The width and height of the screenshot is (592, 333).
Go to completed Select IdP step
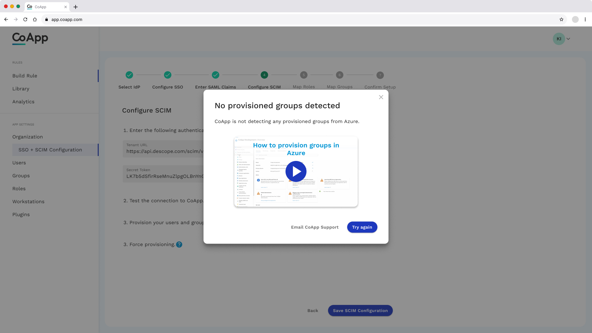pyautogui.click(x=129, y=75)
